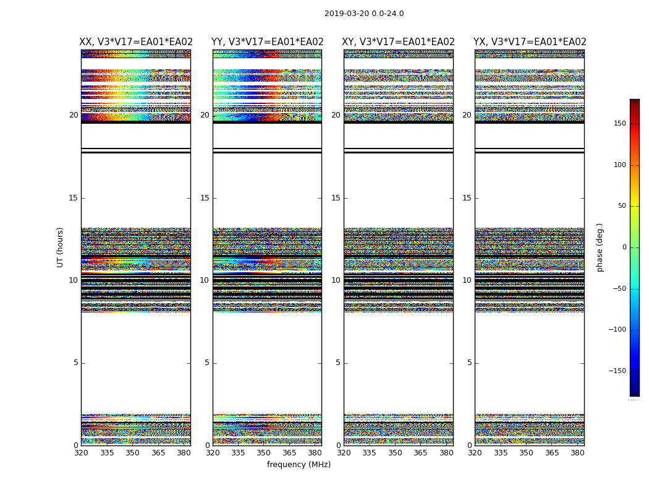Click inside the YX phase waterfall plot
Viewport: 649px width, 495px height.
(x=530, y=247)
